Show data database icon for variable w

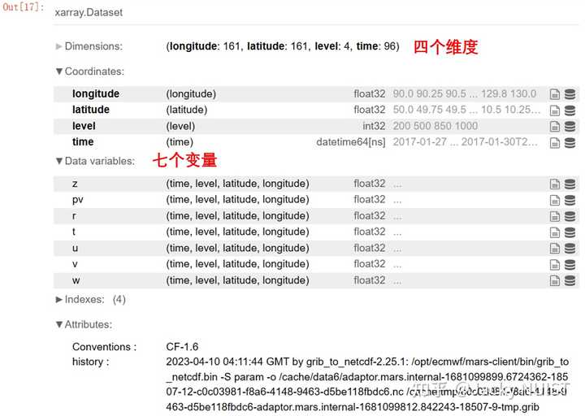tap(570, 280)
